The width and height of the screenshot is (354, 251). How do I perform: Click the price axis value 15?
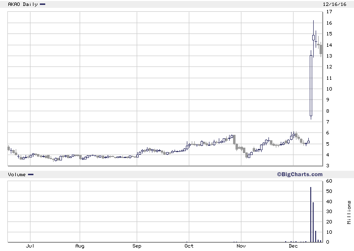[x=329, y=33]
